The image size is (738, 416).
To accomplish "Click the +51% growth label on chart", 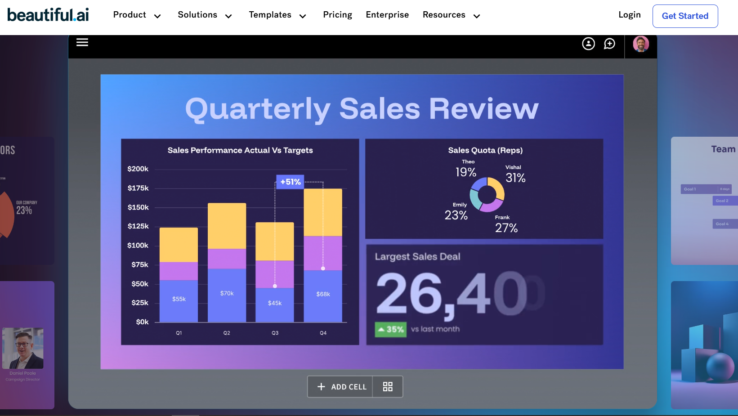I will coord(290,182).
